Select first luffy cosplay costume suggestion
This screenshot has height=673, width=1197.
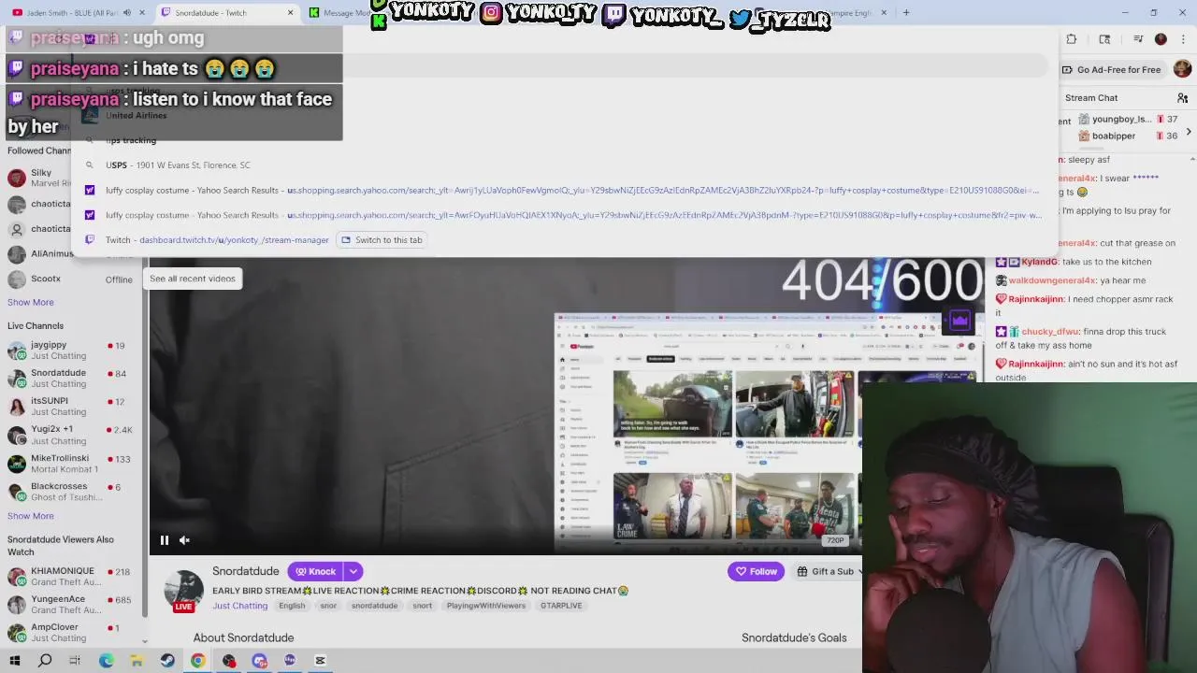[567, 191]
